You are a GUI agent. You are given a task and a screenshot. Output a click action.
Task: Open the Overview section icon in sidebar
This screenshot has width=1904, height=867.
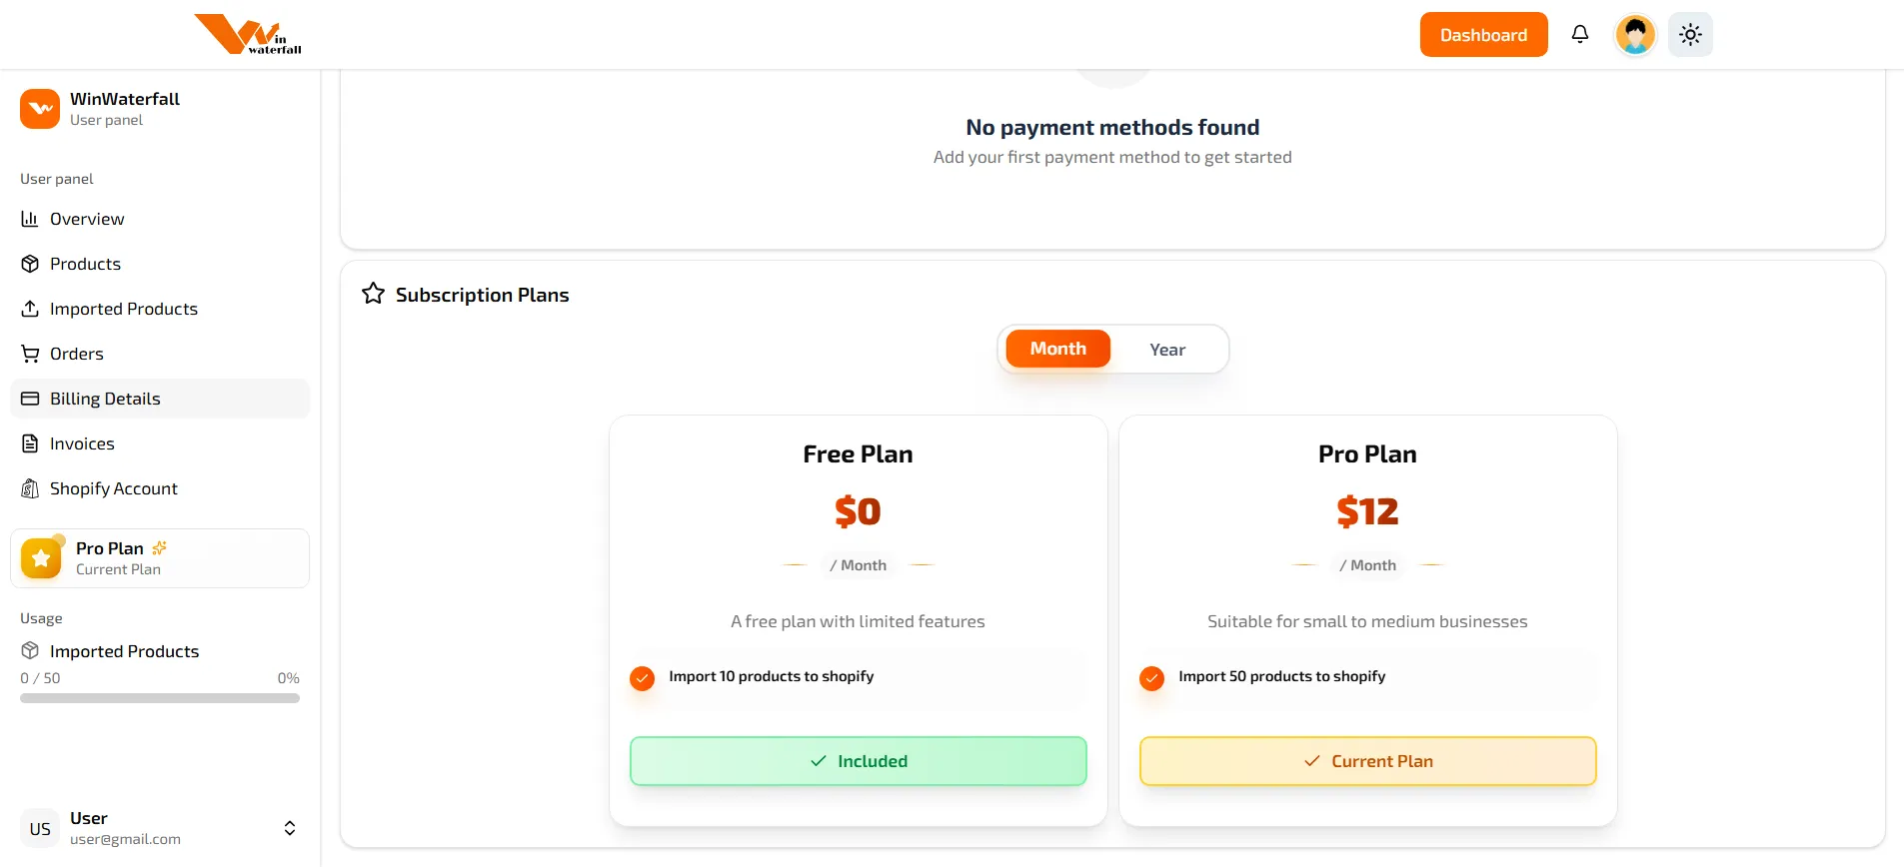coord(30,219)
